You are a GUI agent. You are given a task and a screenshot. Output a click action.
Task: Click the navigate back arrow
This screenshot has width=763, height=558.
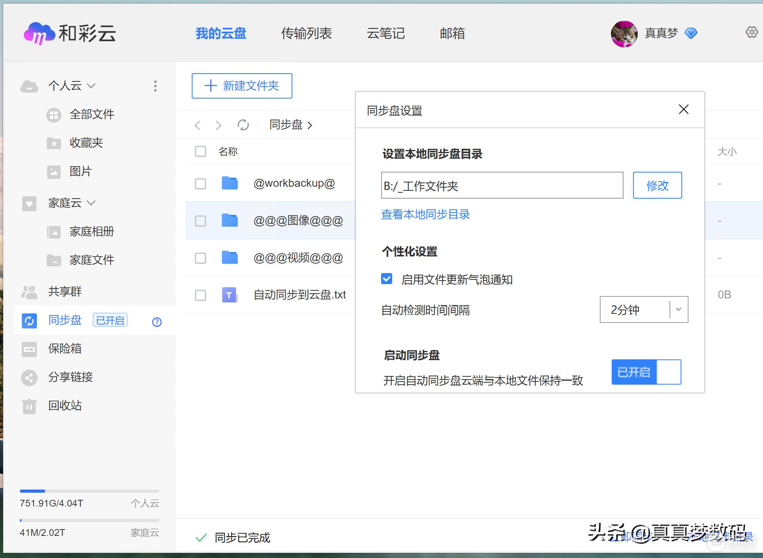198,125
